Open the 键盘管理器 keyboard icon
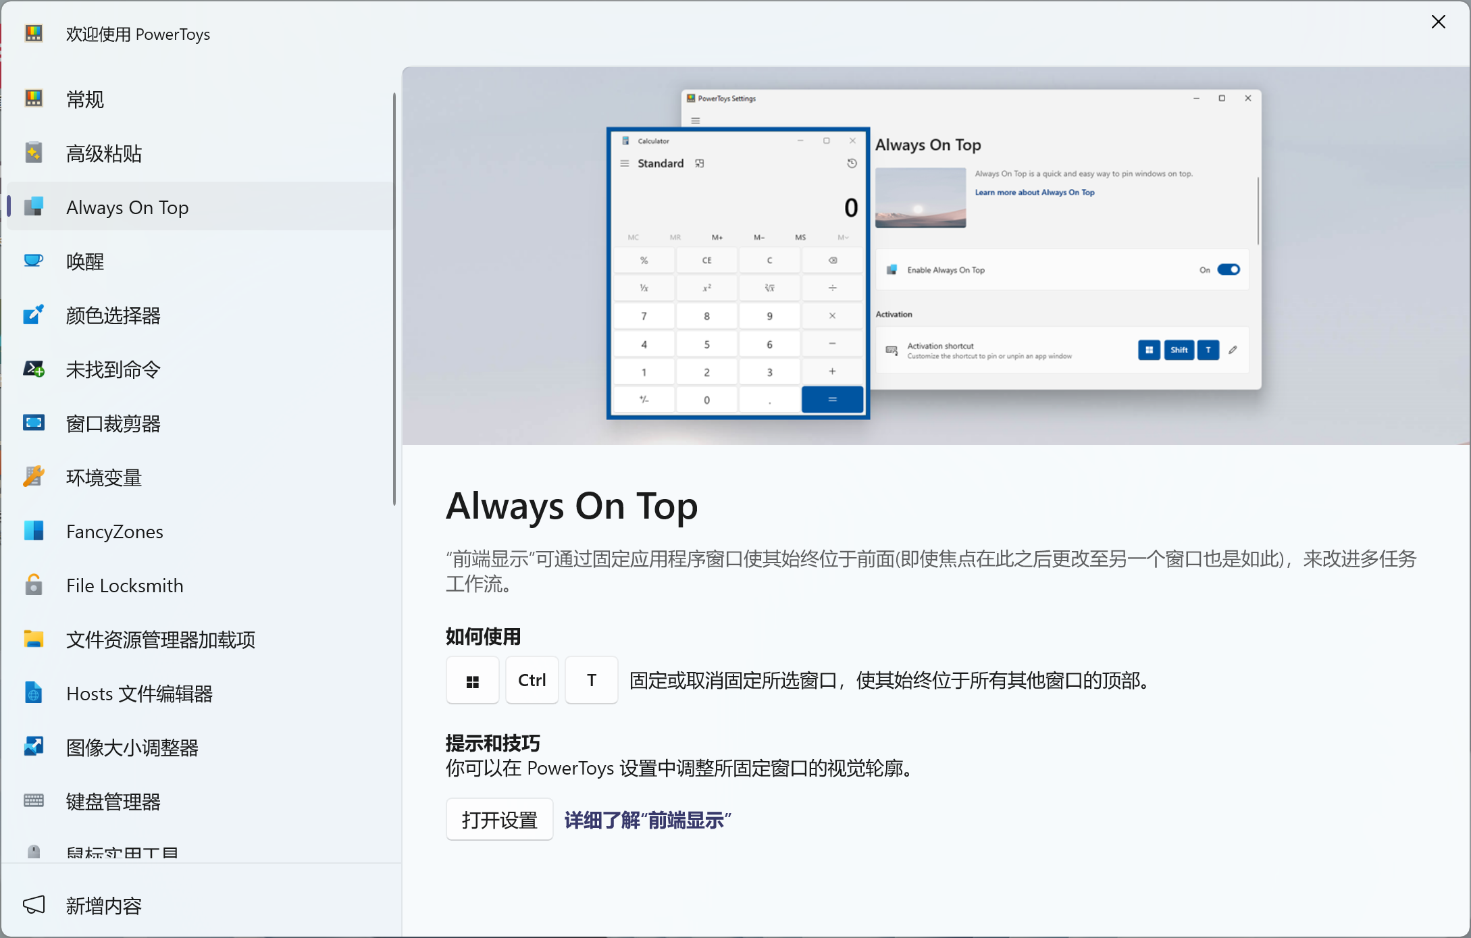 coord(34,801)
